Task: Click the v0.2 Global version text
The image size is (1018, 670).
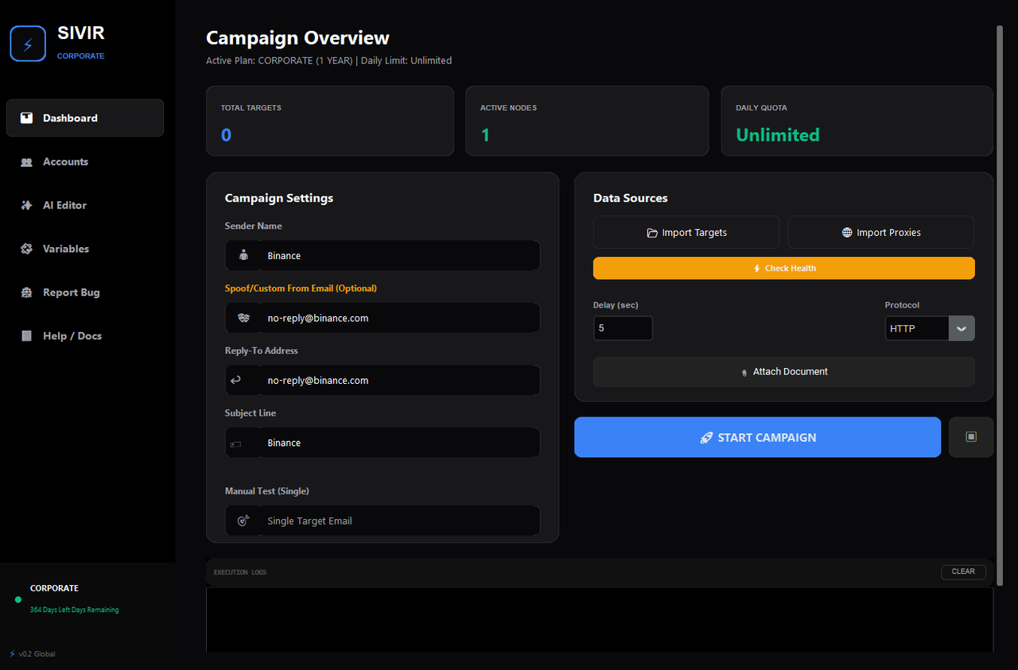Action: (37, 654)
